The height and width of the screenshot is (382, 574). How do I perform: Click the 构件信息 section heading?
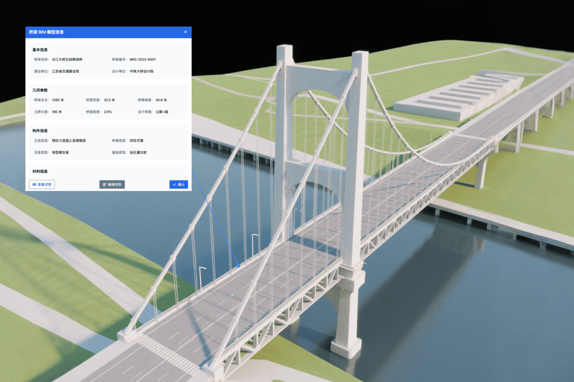point(40,131)
